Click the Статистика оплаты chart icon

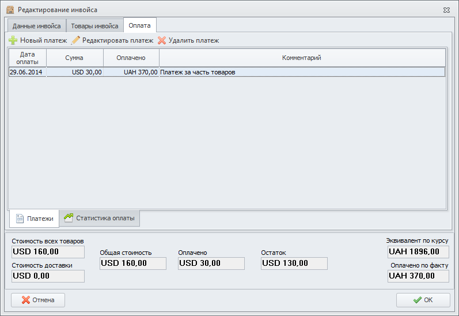[68, 218]
